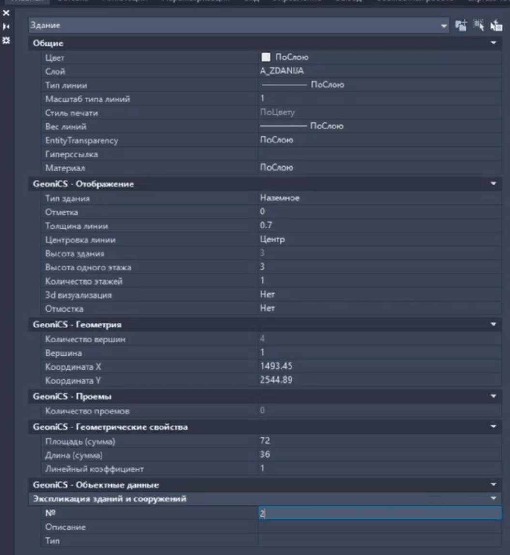Viewport: 510px width, 555px height.
Task: Toggle the PICKADD icon beside the Здание dropdown
Action: (x=462, y=26)
